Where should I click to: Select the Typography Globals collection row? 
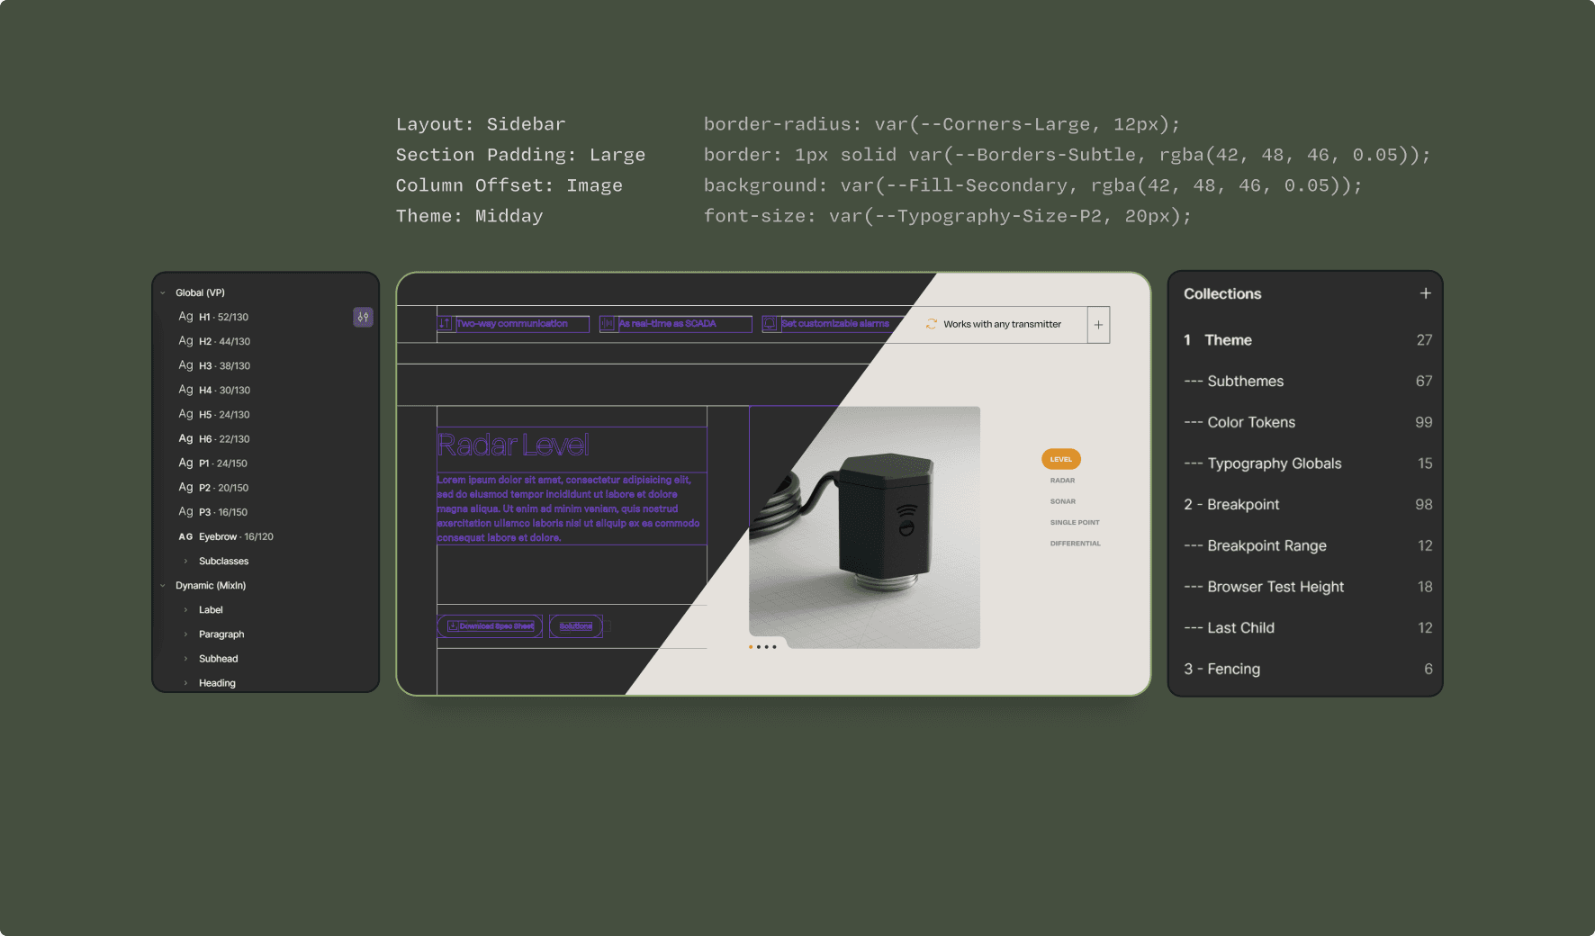point(1307,463)
